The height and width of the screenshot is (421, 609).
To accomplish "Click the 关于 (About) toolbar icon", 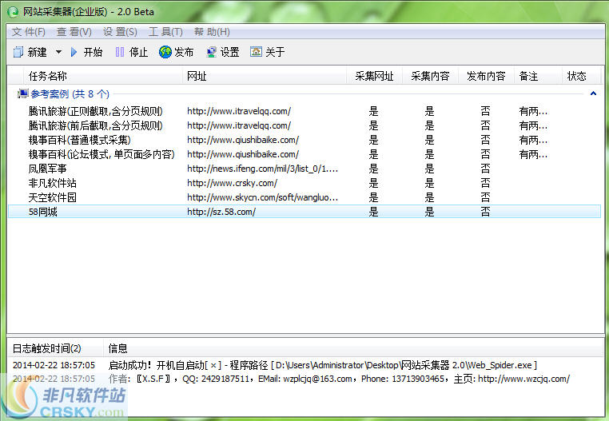I will [256, 52].
